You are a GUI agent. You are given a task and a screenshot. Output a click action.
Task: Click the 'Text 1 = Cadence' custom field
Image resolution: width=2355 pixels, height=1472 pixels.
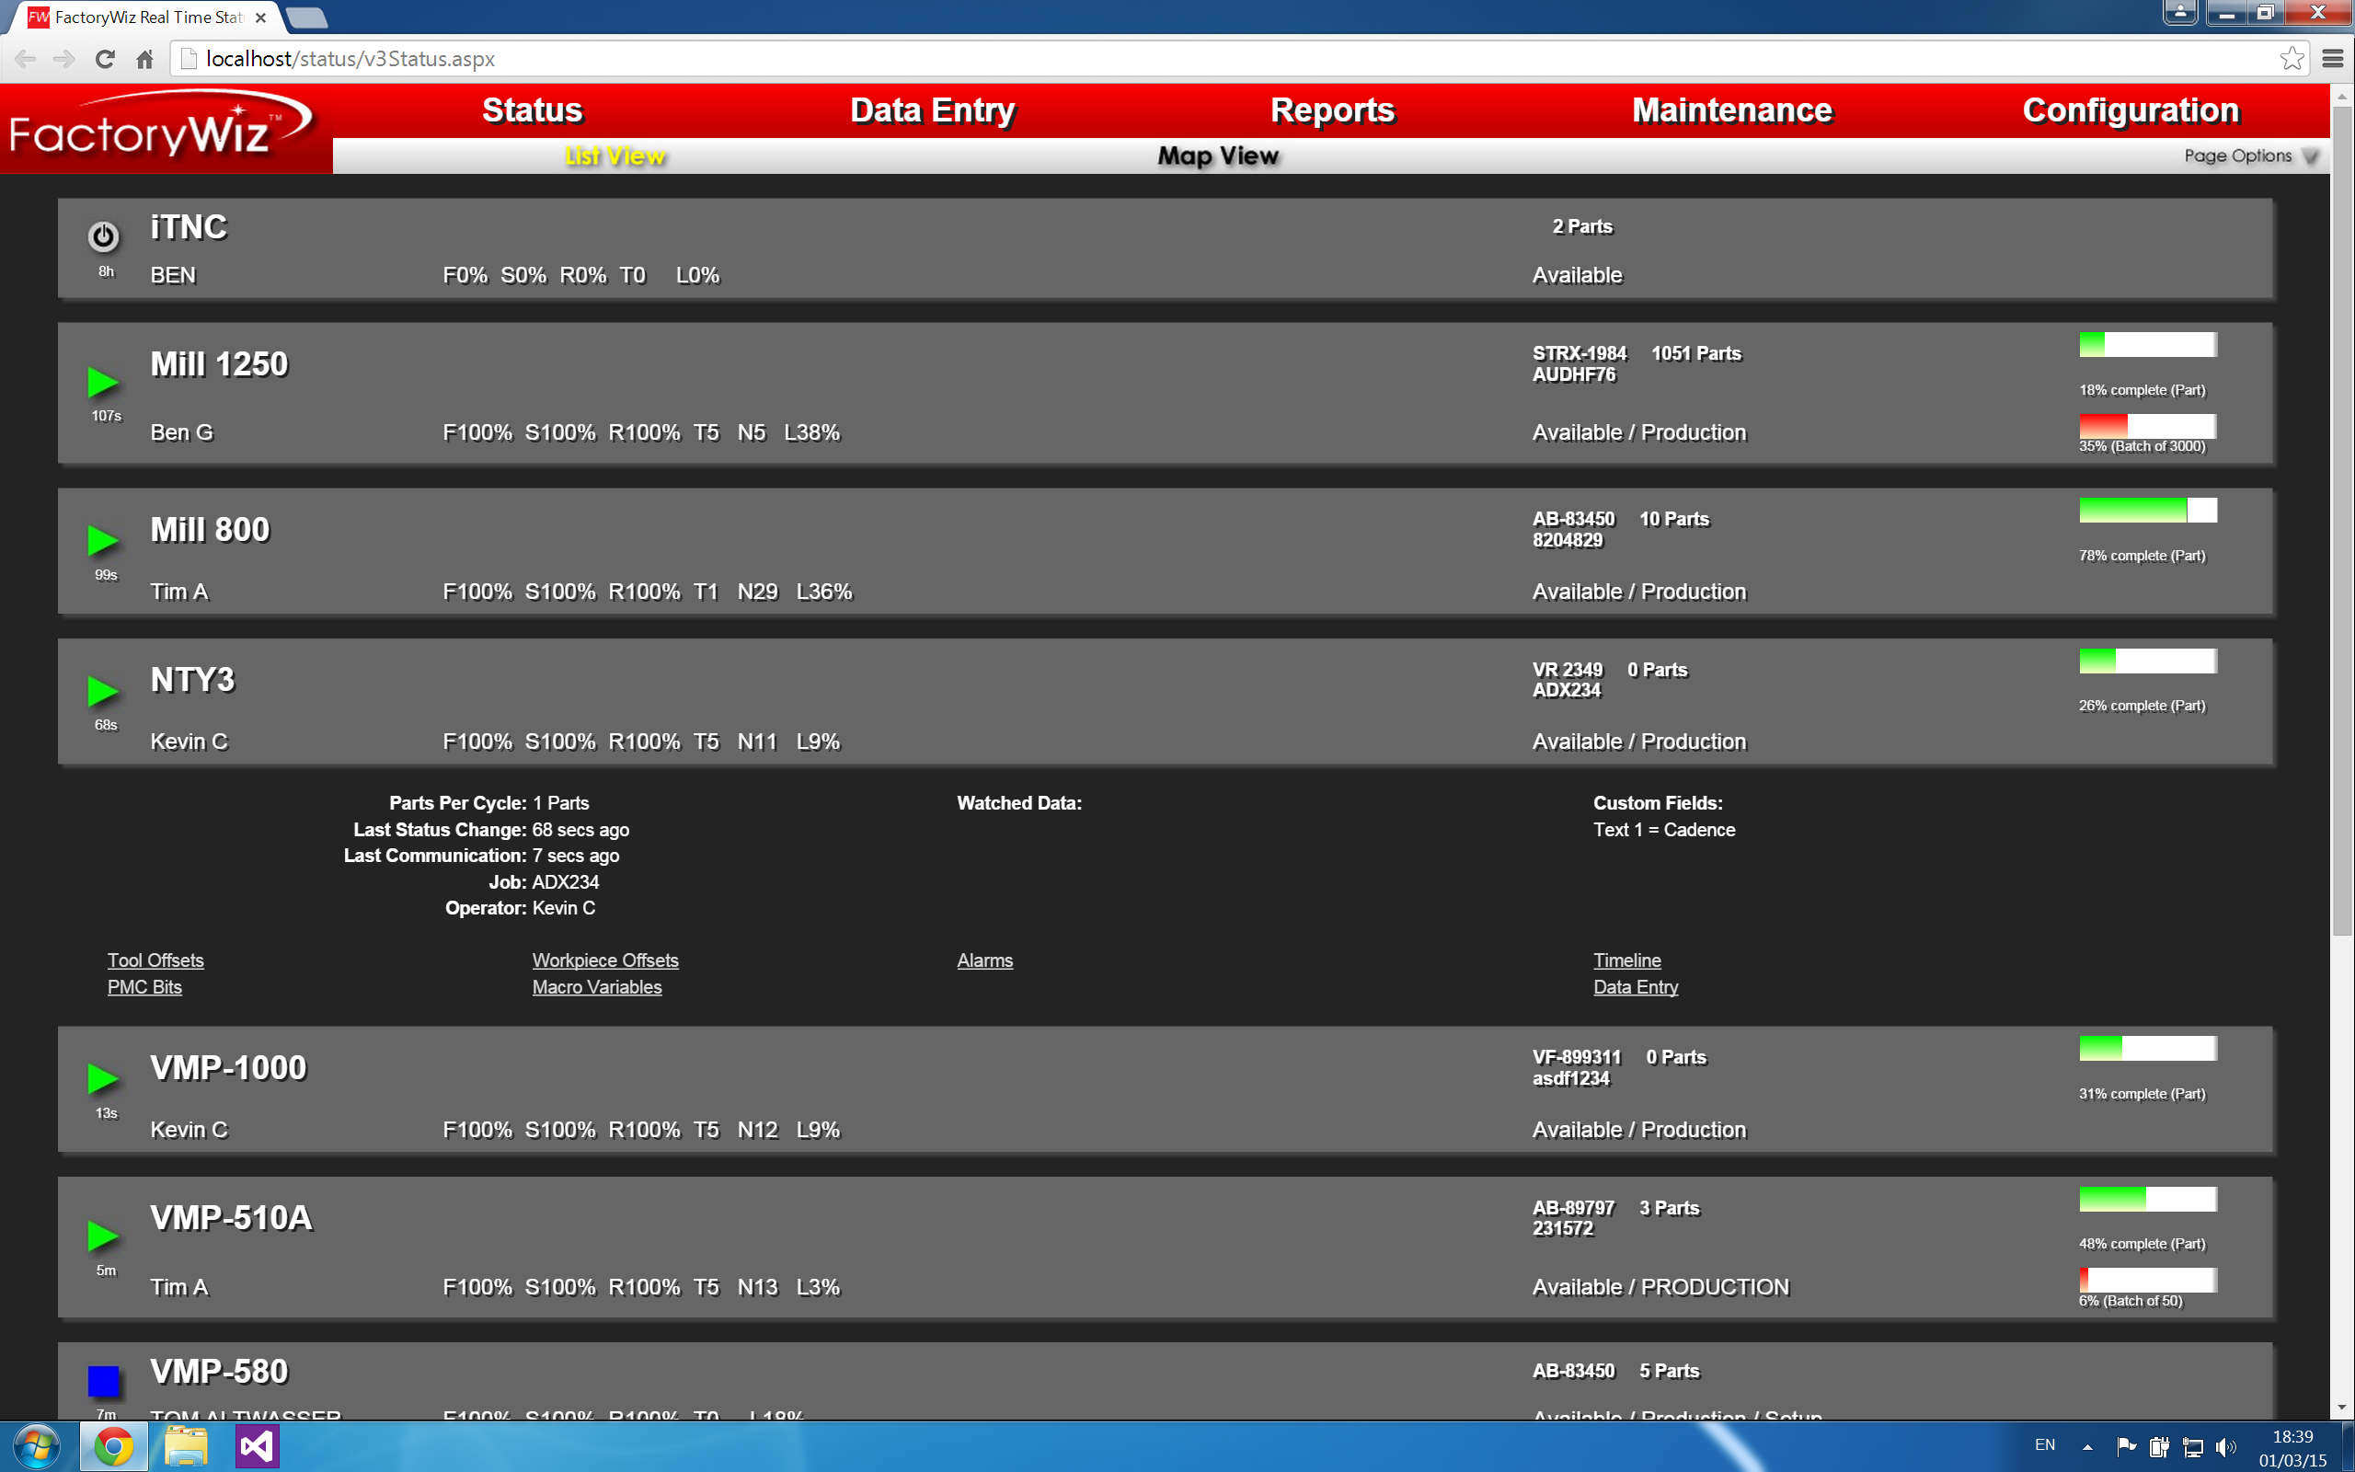click(x=1664, y=830)
